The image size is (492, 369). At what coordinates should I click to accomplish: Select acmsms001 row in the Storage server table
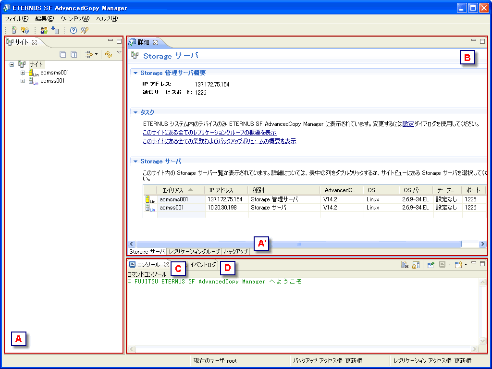pyautogui.click(x=315, y=199)
